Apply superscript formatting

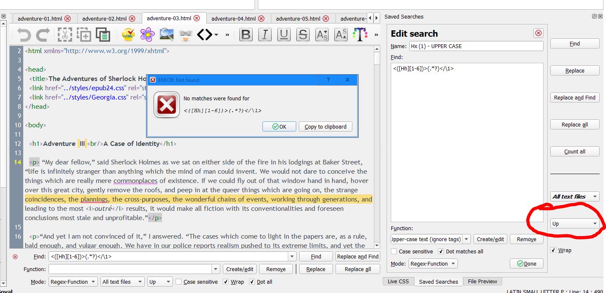pyautogui.click(x=341, y=35)
